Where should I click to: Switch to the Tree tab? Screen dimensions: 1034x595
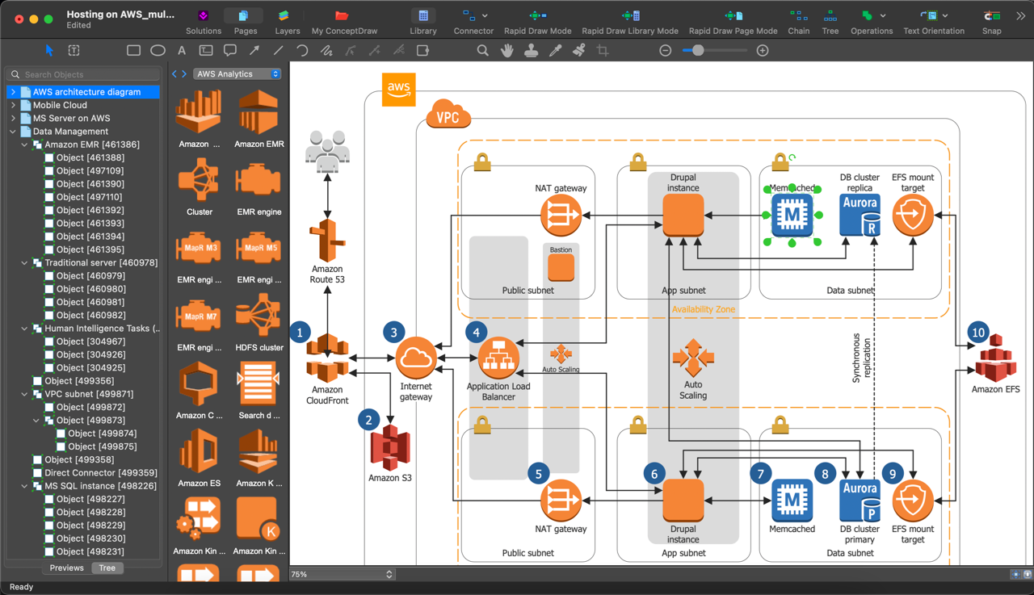[x=107, y=568]
